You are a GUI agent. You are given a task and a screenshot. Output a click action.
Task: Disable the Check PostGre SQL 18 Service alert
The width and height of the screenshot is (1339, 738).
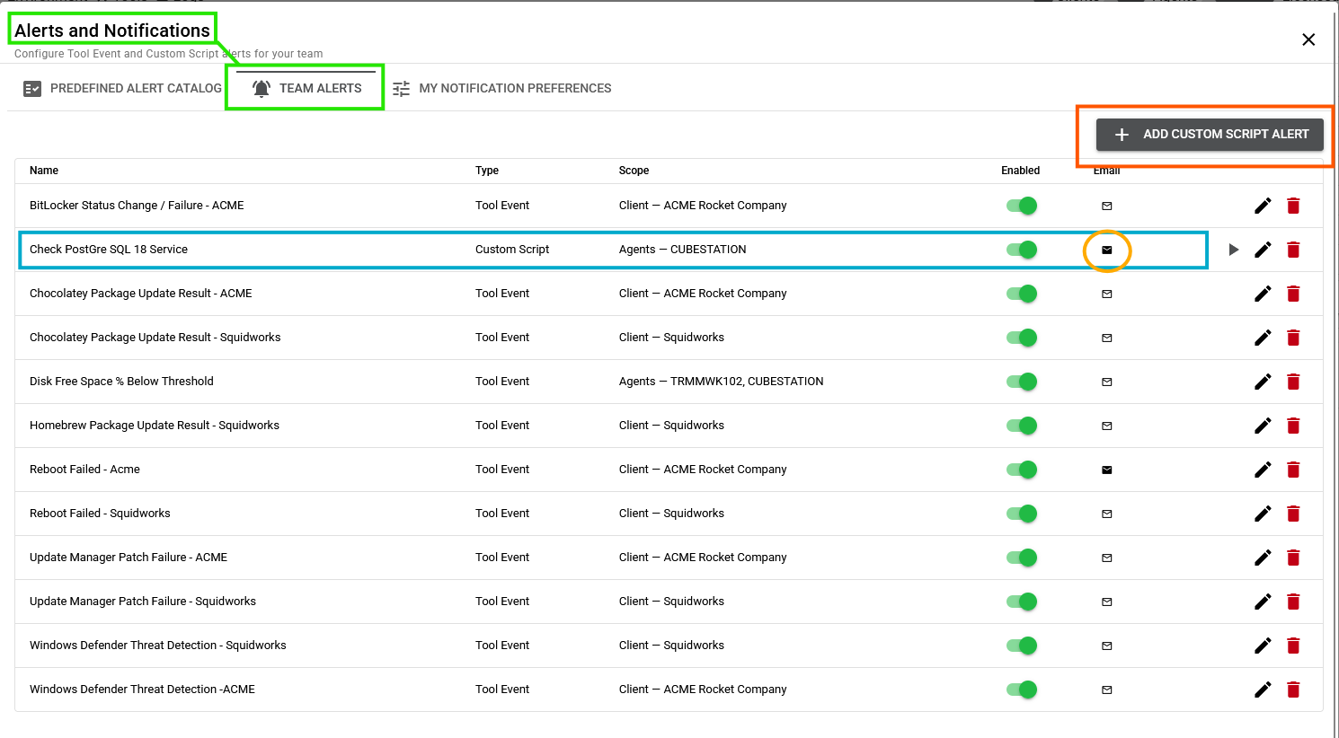(1022, 250)
